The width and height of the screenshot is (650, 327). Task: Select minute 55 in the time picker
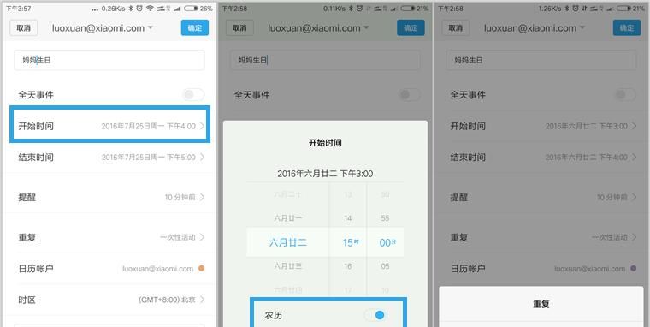pyautogui.click(x=385, y=218)
